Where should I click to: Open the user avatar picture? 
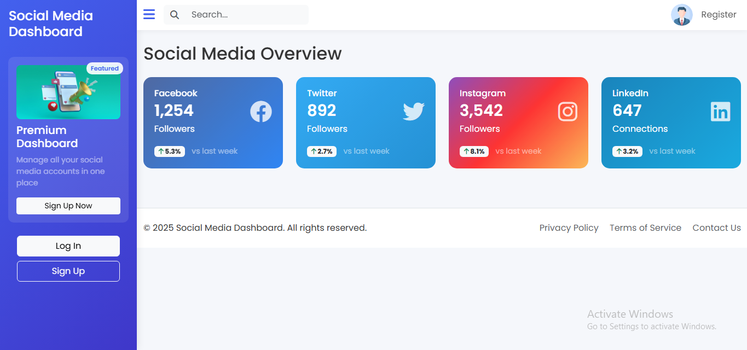681,15
